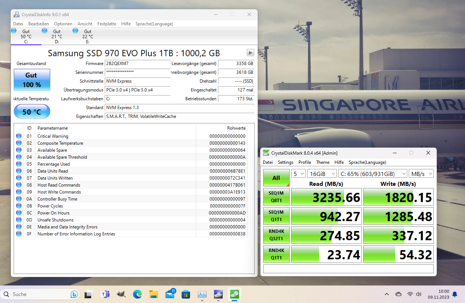465x303 pixels.
Task: Click the comment field below CrystalDiskMark results
Action: click(348, 269)
